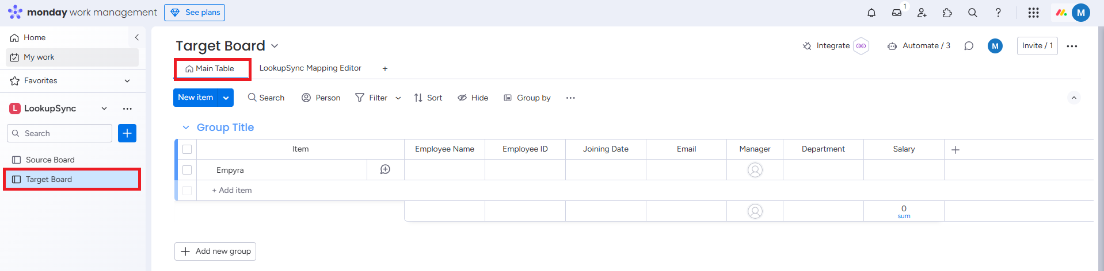This screenshot has height=271, width=1104.
Task: Click the monday work management logo
Action: coord(82,12)
